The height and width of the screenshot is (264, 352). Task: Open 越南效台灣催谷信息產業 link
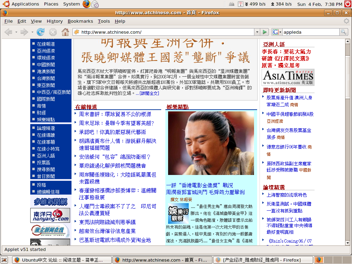[x=107, y=231]
